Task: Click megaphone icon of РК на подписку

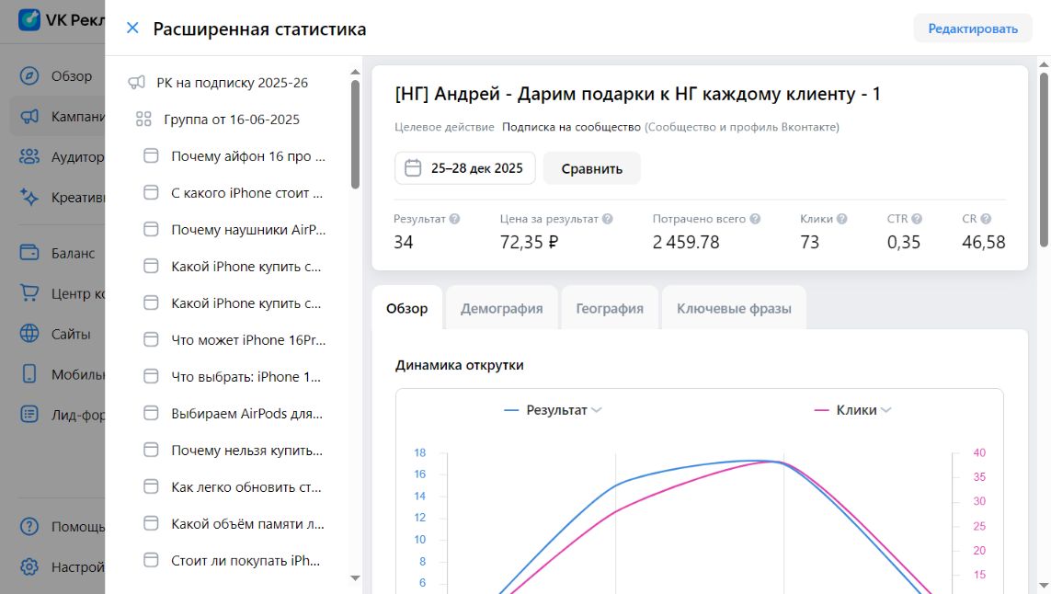Action: (136, 83)
